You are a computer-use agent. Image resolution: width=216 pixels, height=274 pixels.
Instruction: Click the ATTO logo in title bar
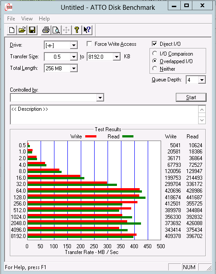click(8, 8)
